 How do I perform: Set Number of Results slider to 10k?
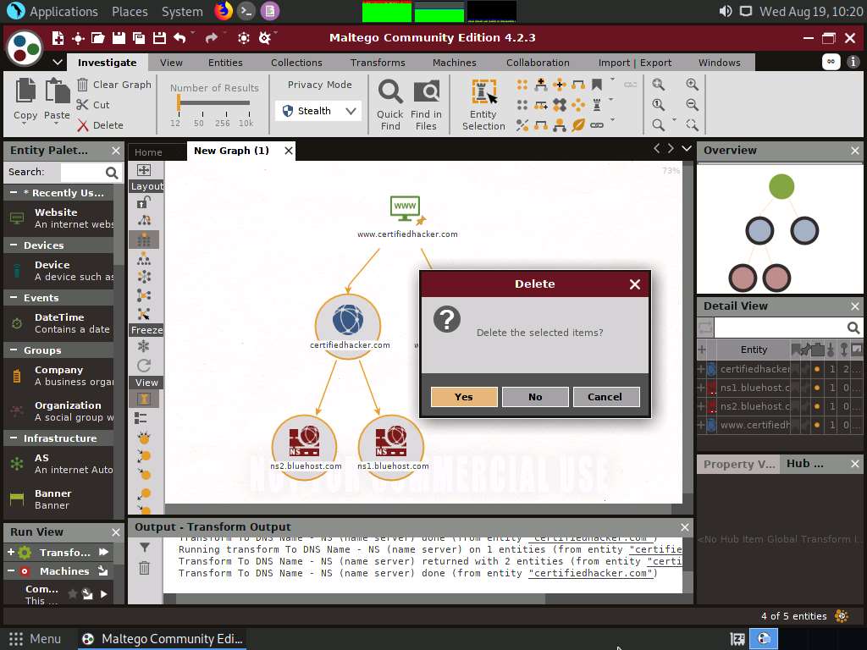point(246,124)
